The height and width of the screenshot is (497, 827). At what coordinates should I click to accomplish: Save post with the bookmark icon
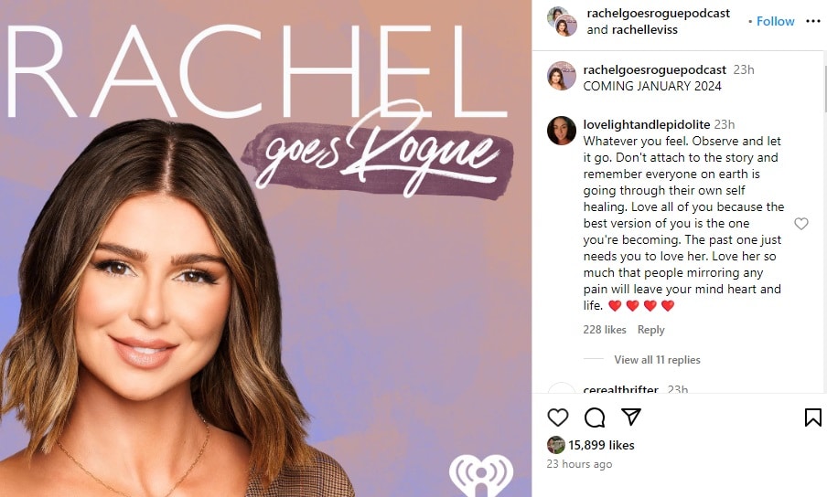tap(812, 418)
